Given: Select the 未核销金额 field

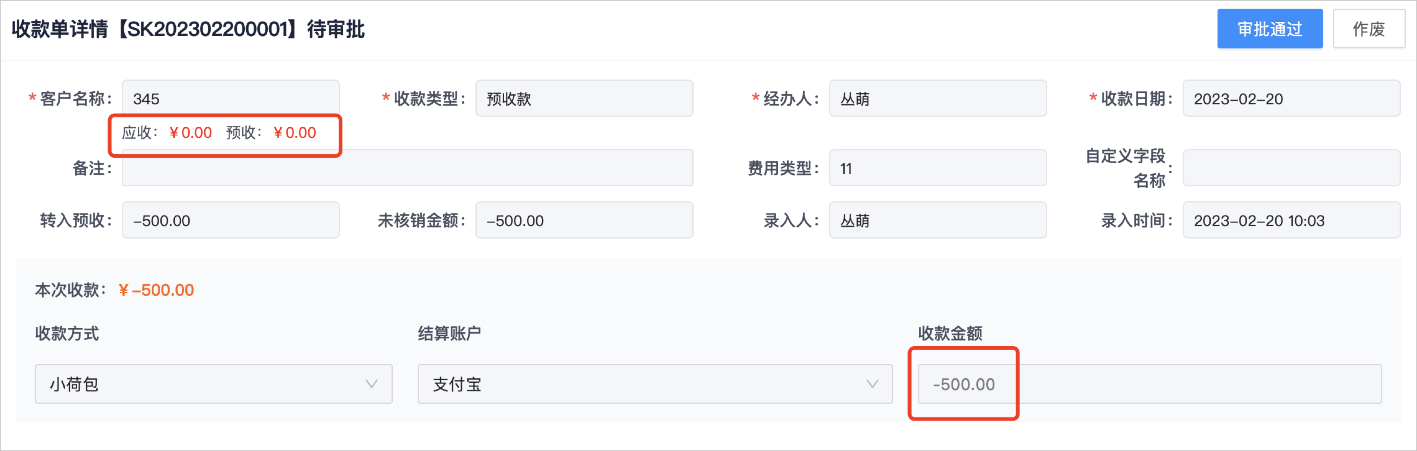Looking at the screenshot, I should click(584, 220).
